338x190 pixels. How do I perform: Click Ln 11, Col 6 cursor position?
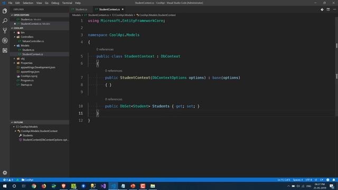(284, 180)
